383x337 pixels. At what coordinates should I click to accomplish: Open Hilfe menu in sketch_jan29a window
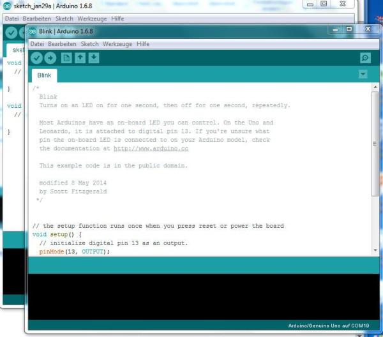117,19
